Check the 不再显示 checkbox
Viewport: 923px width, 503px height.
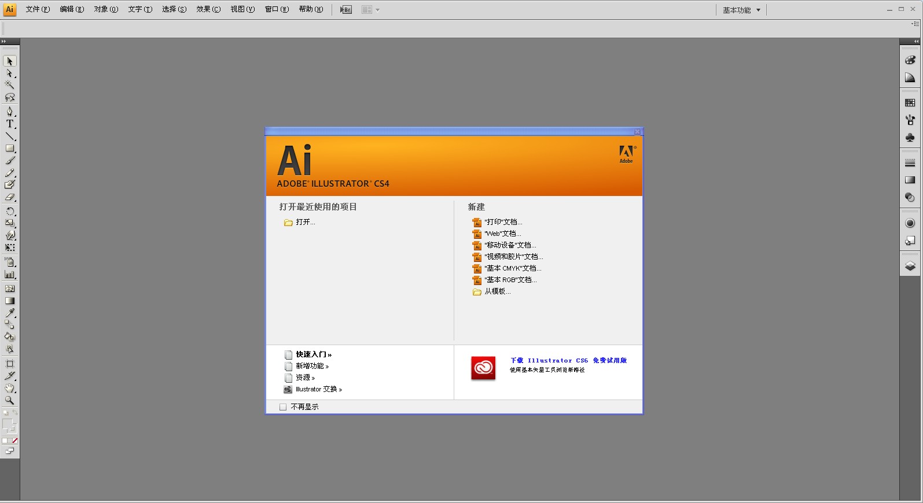click(x=283, y=407)
